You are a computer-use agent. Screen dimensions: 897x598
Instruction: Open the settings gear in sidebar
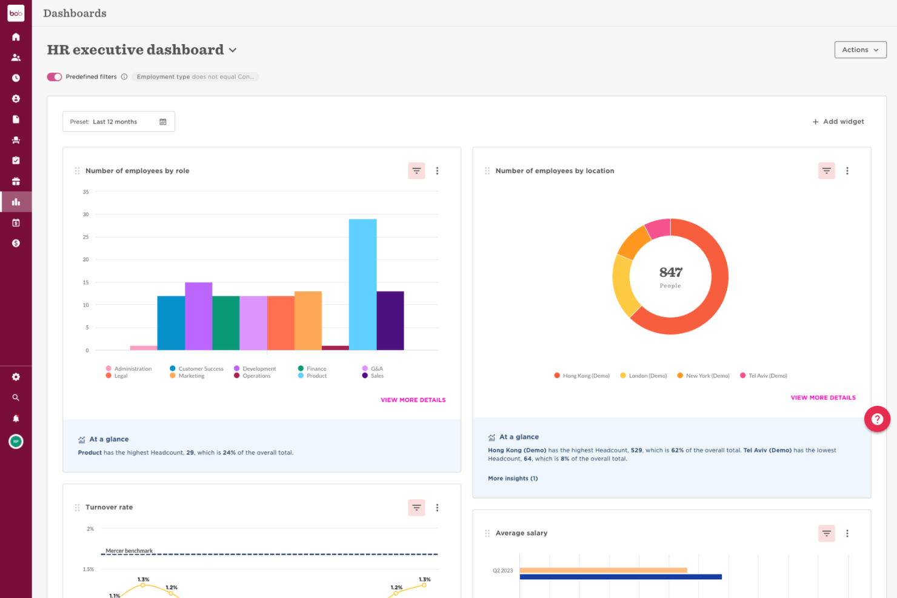point(16,377)
